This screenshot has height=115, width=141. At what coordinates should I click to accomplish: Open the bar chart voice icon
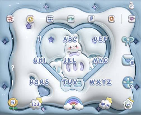71,19
